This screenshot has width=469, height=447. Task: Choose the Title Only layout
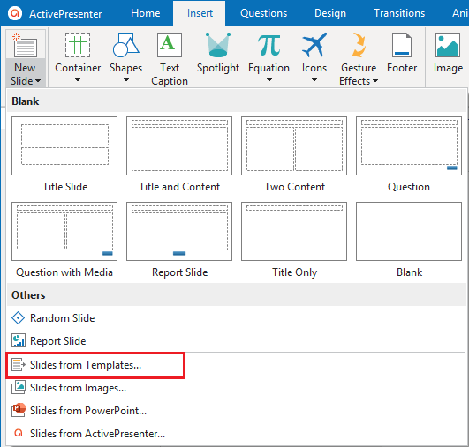point(294,231)
